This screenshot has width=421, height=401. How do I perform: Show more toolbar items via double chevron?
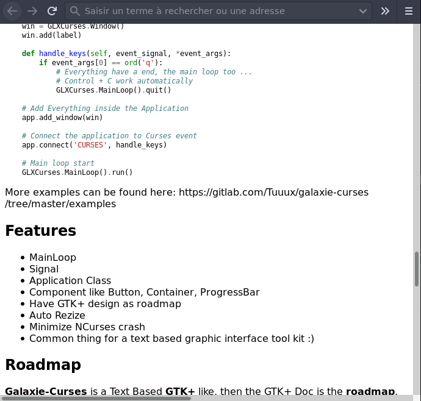point(385,11)
